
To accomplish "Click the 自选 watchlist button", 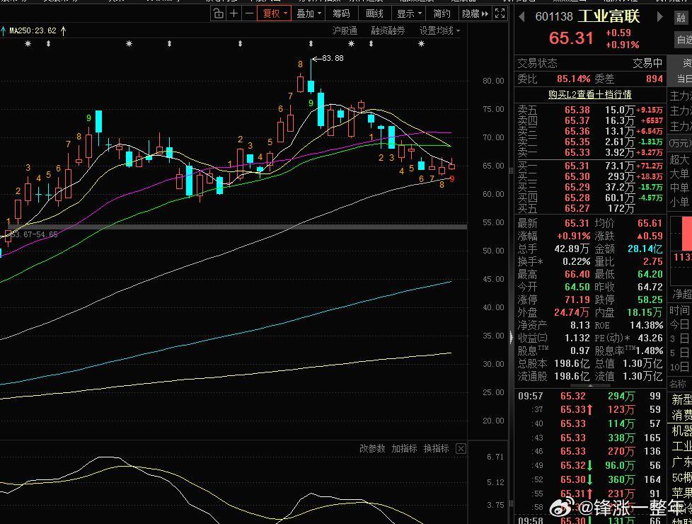I will click(684, 40).
